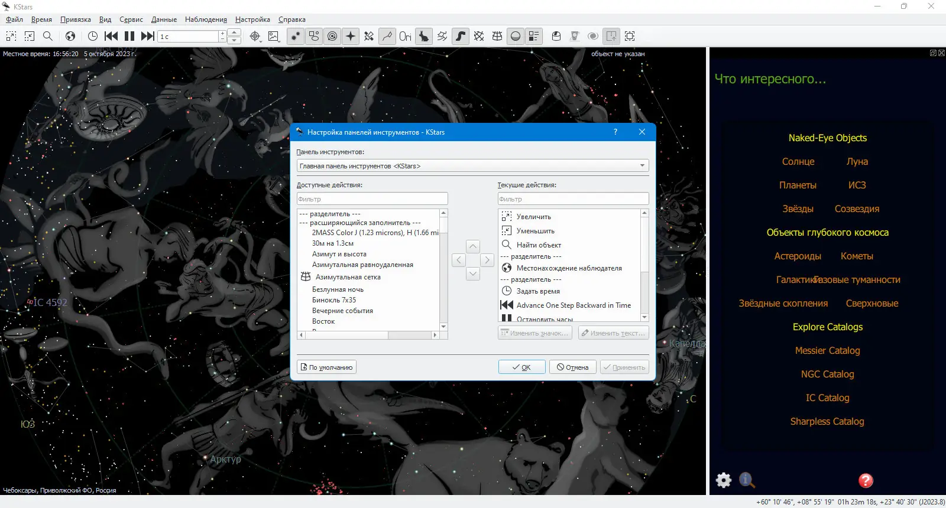Click the red help question mark icon
The image size is (946, 508).
866,480
